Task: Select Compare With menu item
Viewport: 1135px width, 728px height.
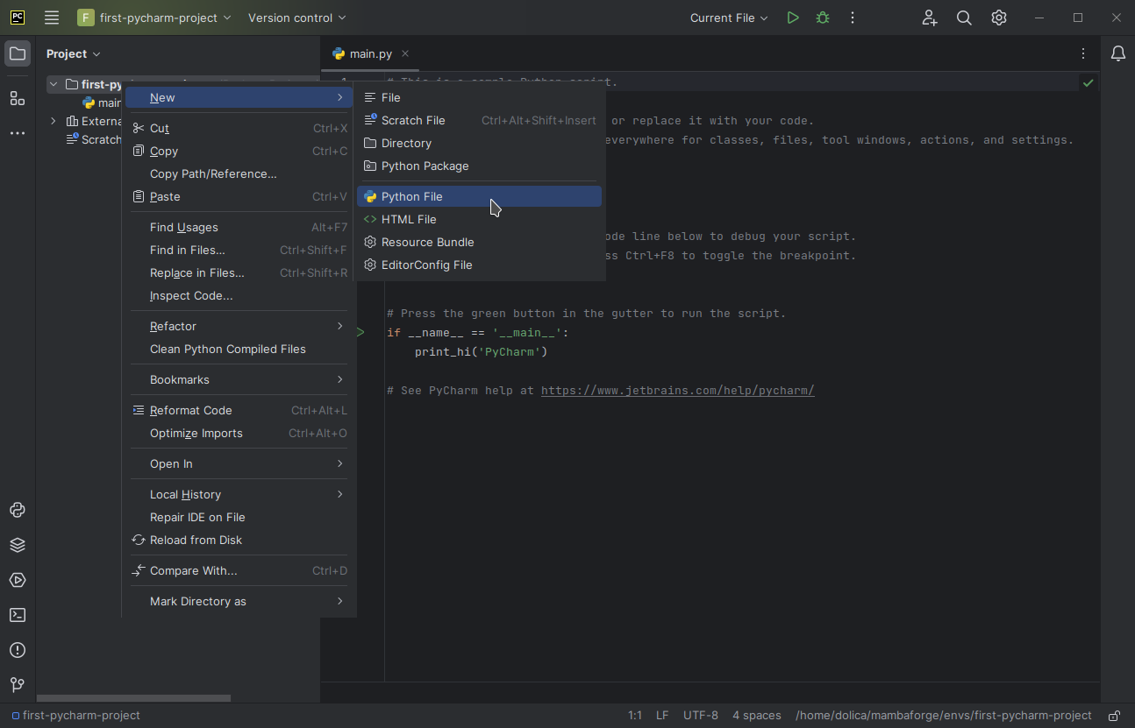Action: [x=239, y=570]
